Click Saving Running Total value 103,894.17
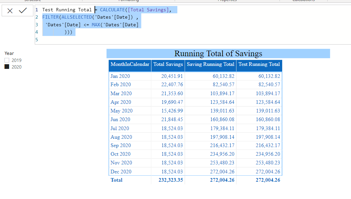This screenshot has width=351, height=199. pyautogui.click(x=222, y=94)
